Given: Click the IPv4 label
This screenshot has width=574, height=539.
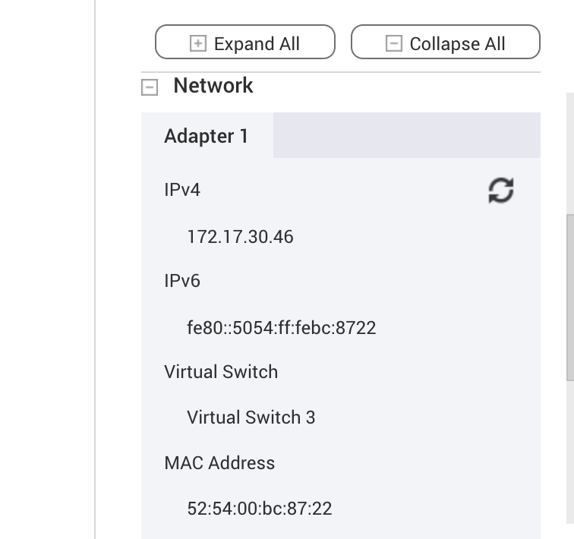Looking at the screenshot, I should pos(182,190).
